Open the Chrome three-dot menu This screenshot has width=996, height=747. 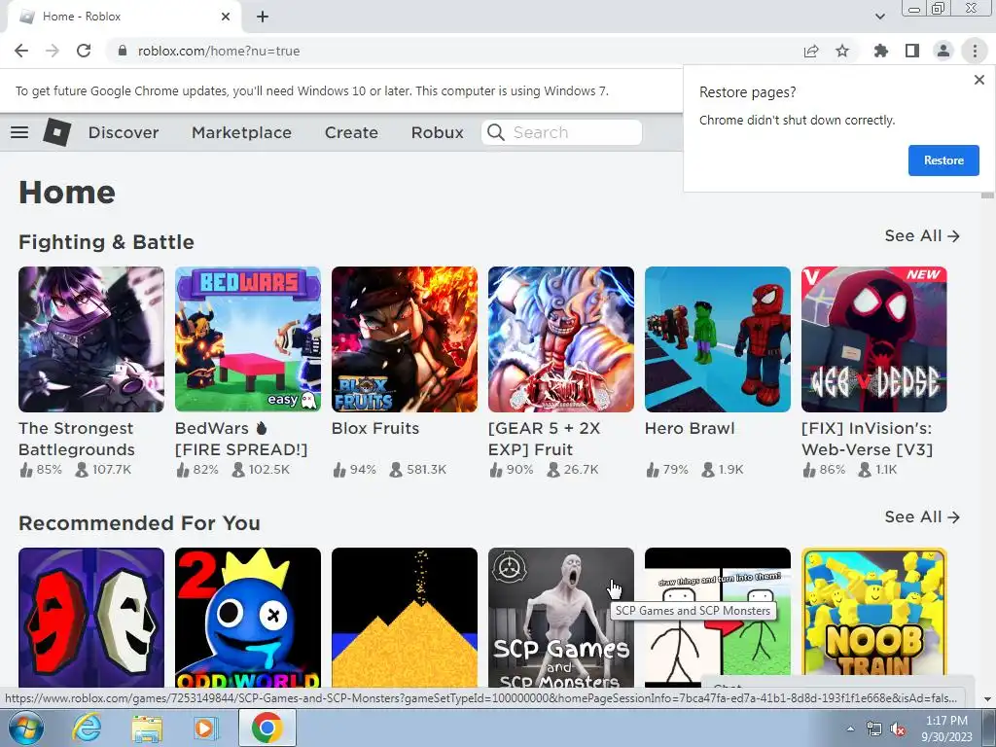tap(975, 51)
